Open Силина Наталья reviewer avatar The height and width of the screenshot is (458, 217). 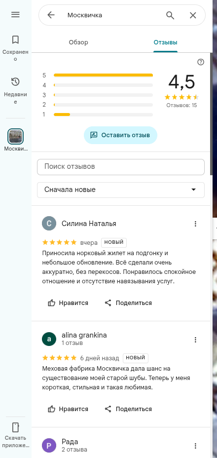click(x=49, y=224)
